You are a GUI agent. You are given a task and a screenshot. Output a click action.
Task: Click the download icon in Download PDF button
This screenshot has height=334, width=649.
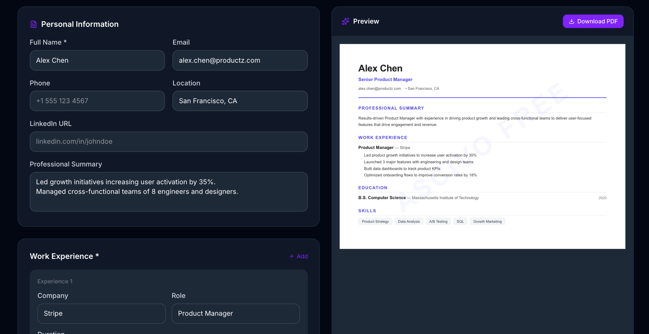(x=571, y=21)
